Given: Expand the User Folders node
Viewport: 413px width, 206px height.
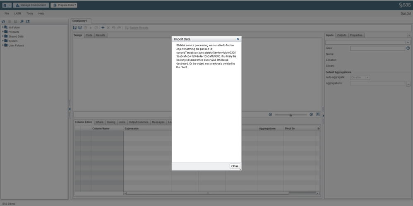Looking at the screenshot, I should (2, 45).
